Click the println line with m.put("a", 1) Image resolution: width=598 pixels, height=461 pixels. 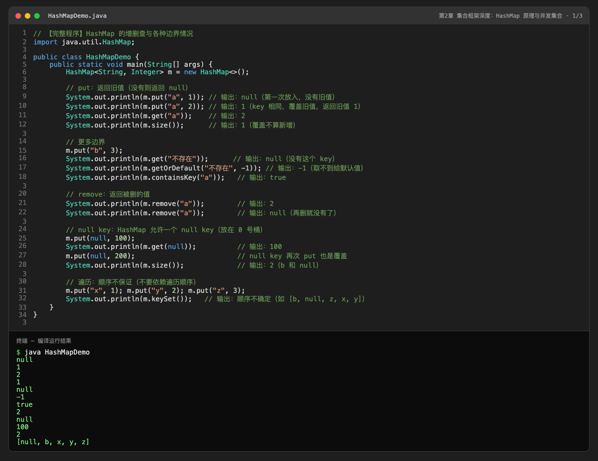pyautogui.click(x=200, y=97)
